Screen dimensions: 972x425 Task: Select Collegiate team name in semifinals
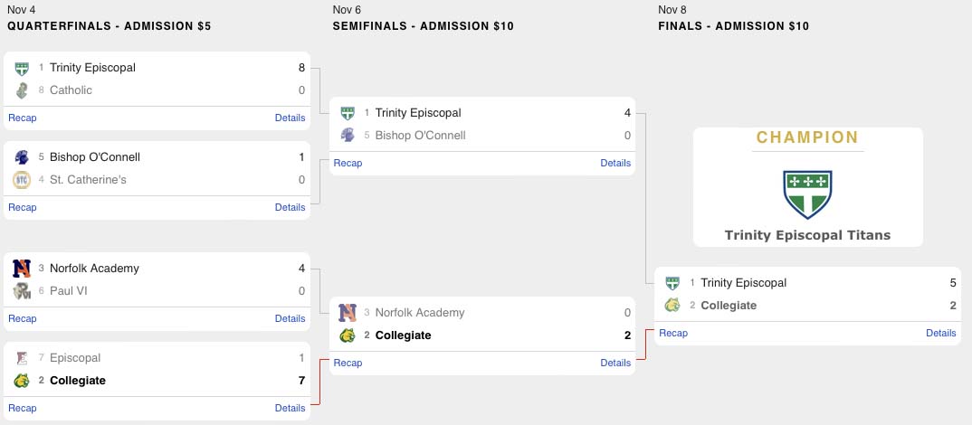coord(403,335)
